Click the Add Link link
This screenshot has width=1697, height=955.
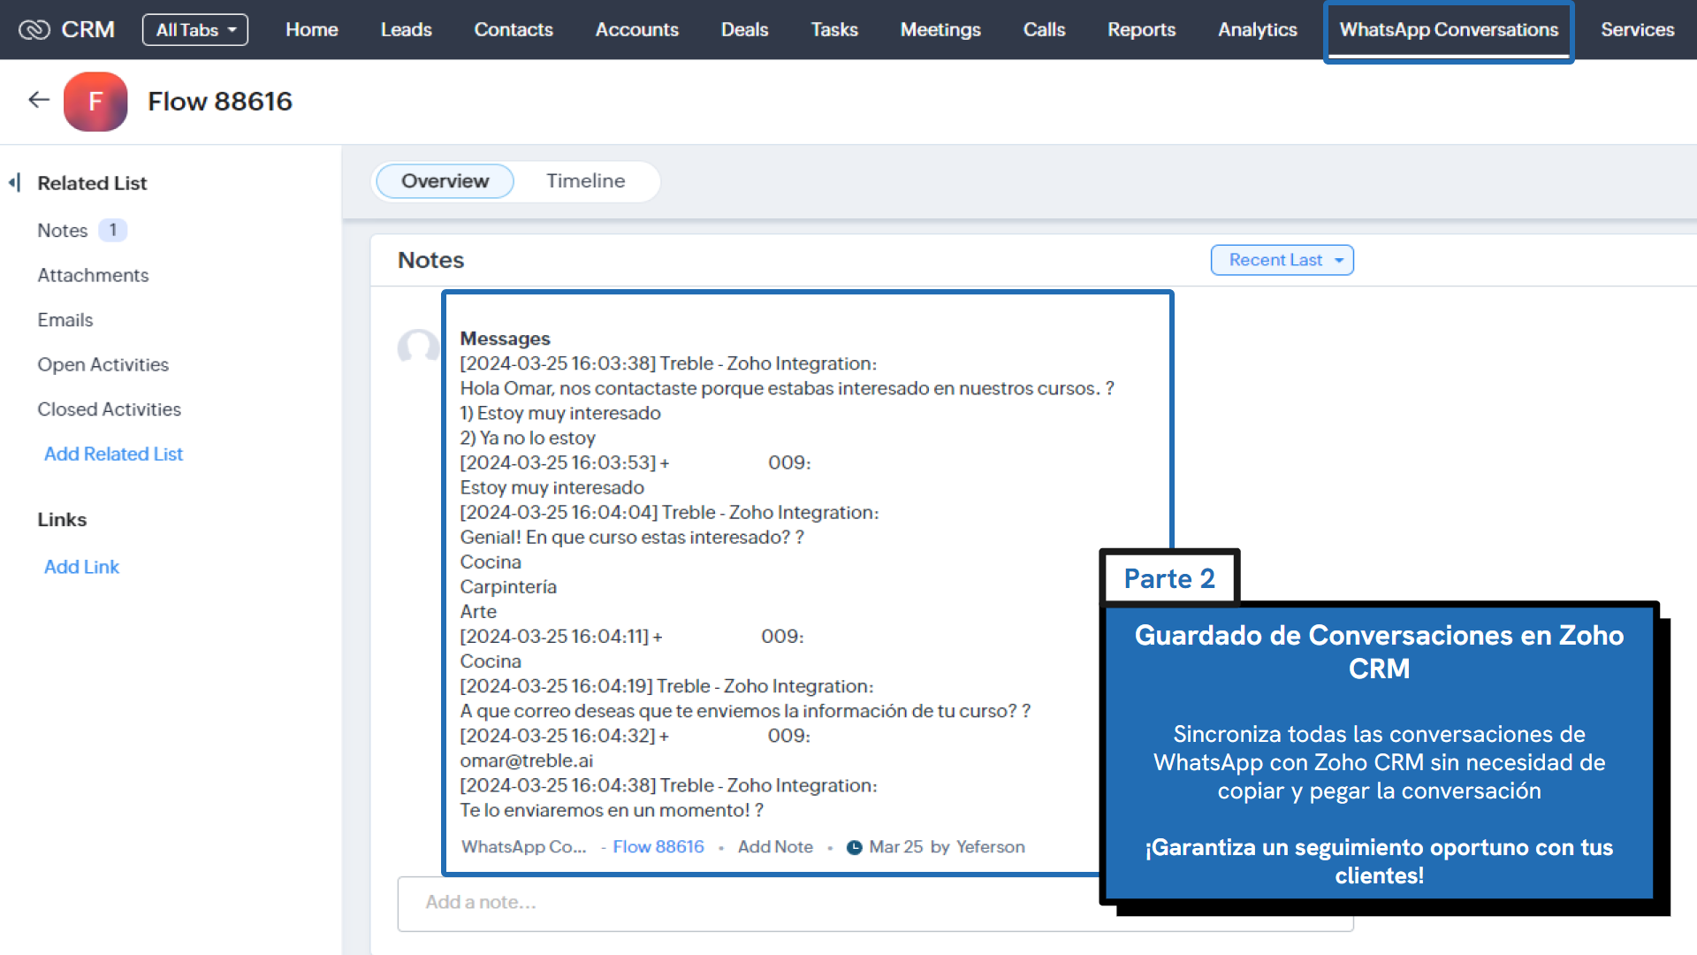tap(81, 567)
